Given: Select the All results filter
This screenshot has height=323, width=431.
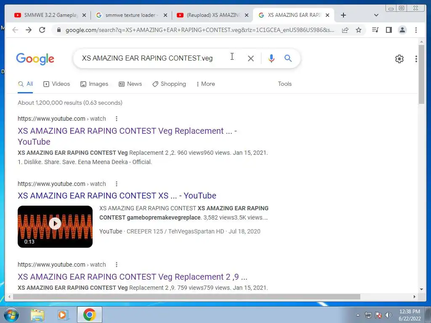Looking at the screenshot, I should point(25,84).
